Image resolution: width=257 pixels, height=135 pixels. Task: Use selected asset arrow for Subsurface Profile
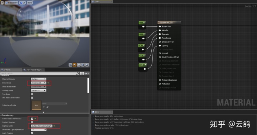coord(44,107)
